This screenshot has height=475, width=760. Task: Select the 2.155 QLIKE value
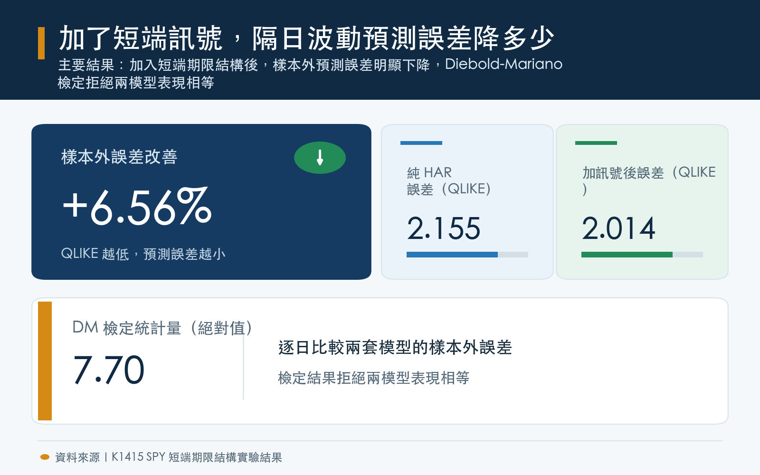pos(444,228)
